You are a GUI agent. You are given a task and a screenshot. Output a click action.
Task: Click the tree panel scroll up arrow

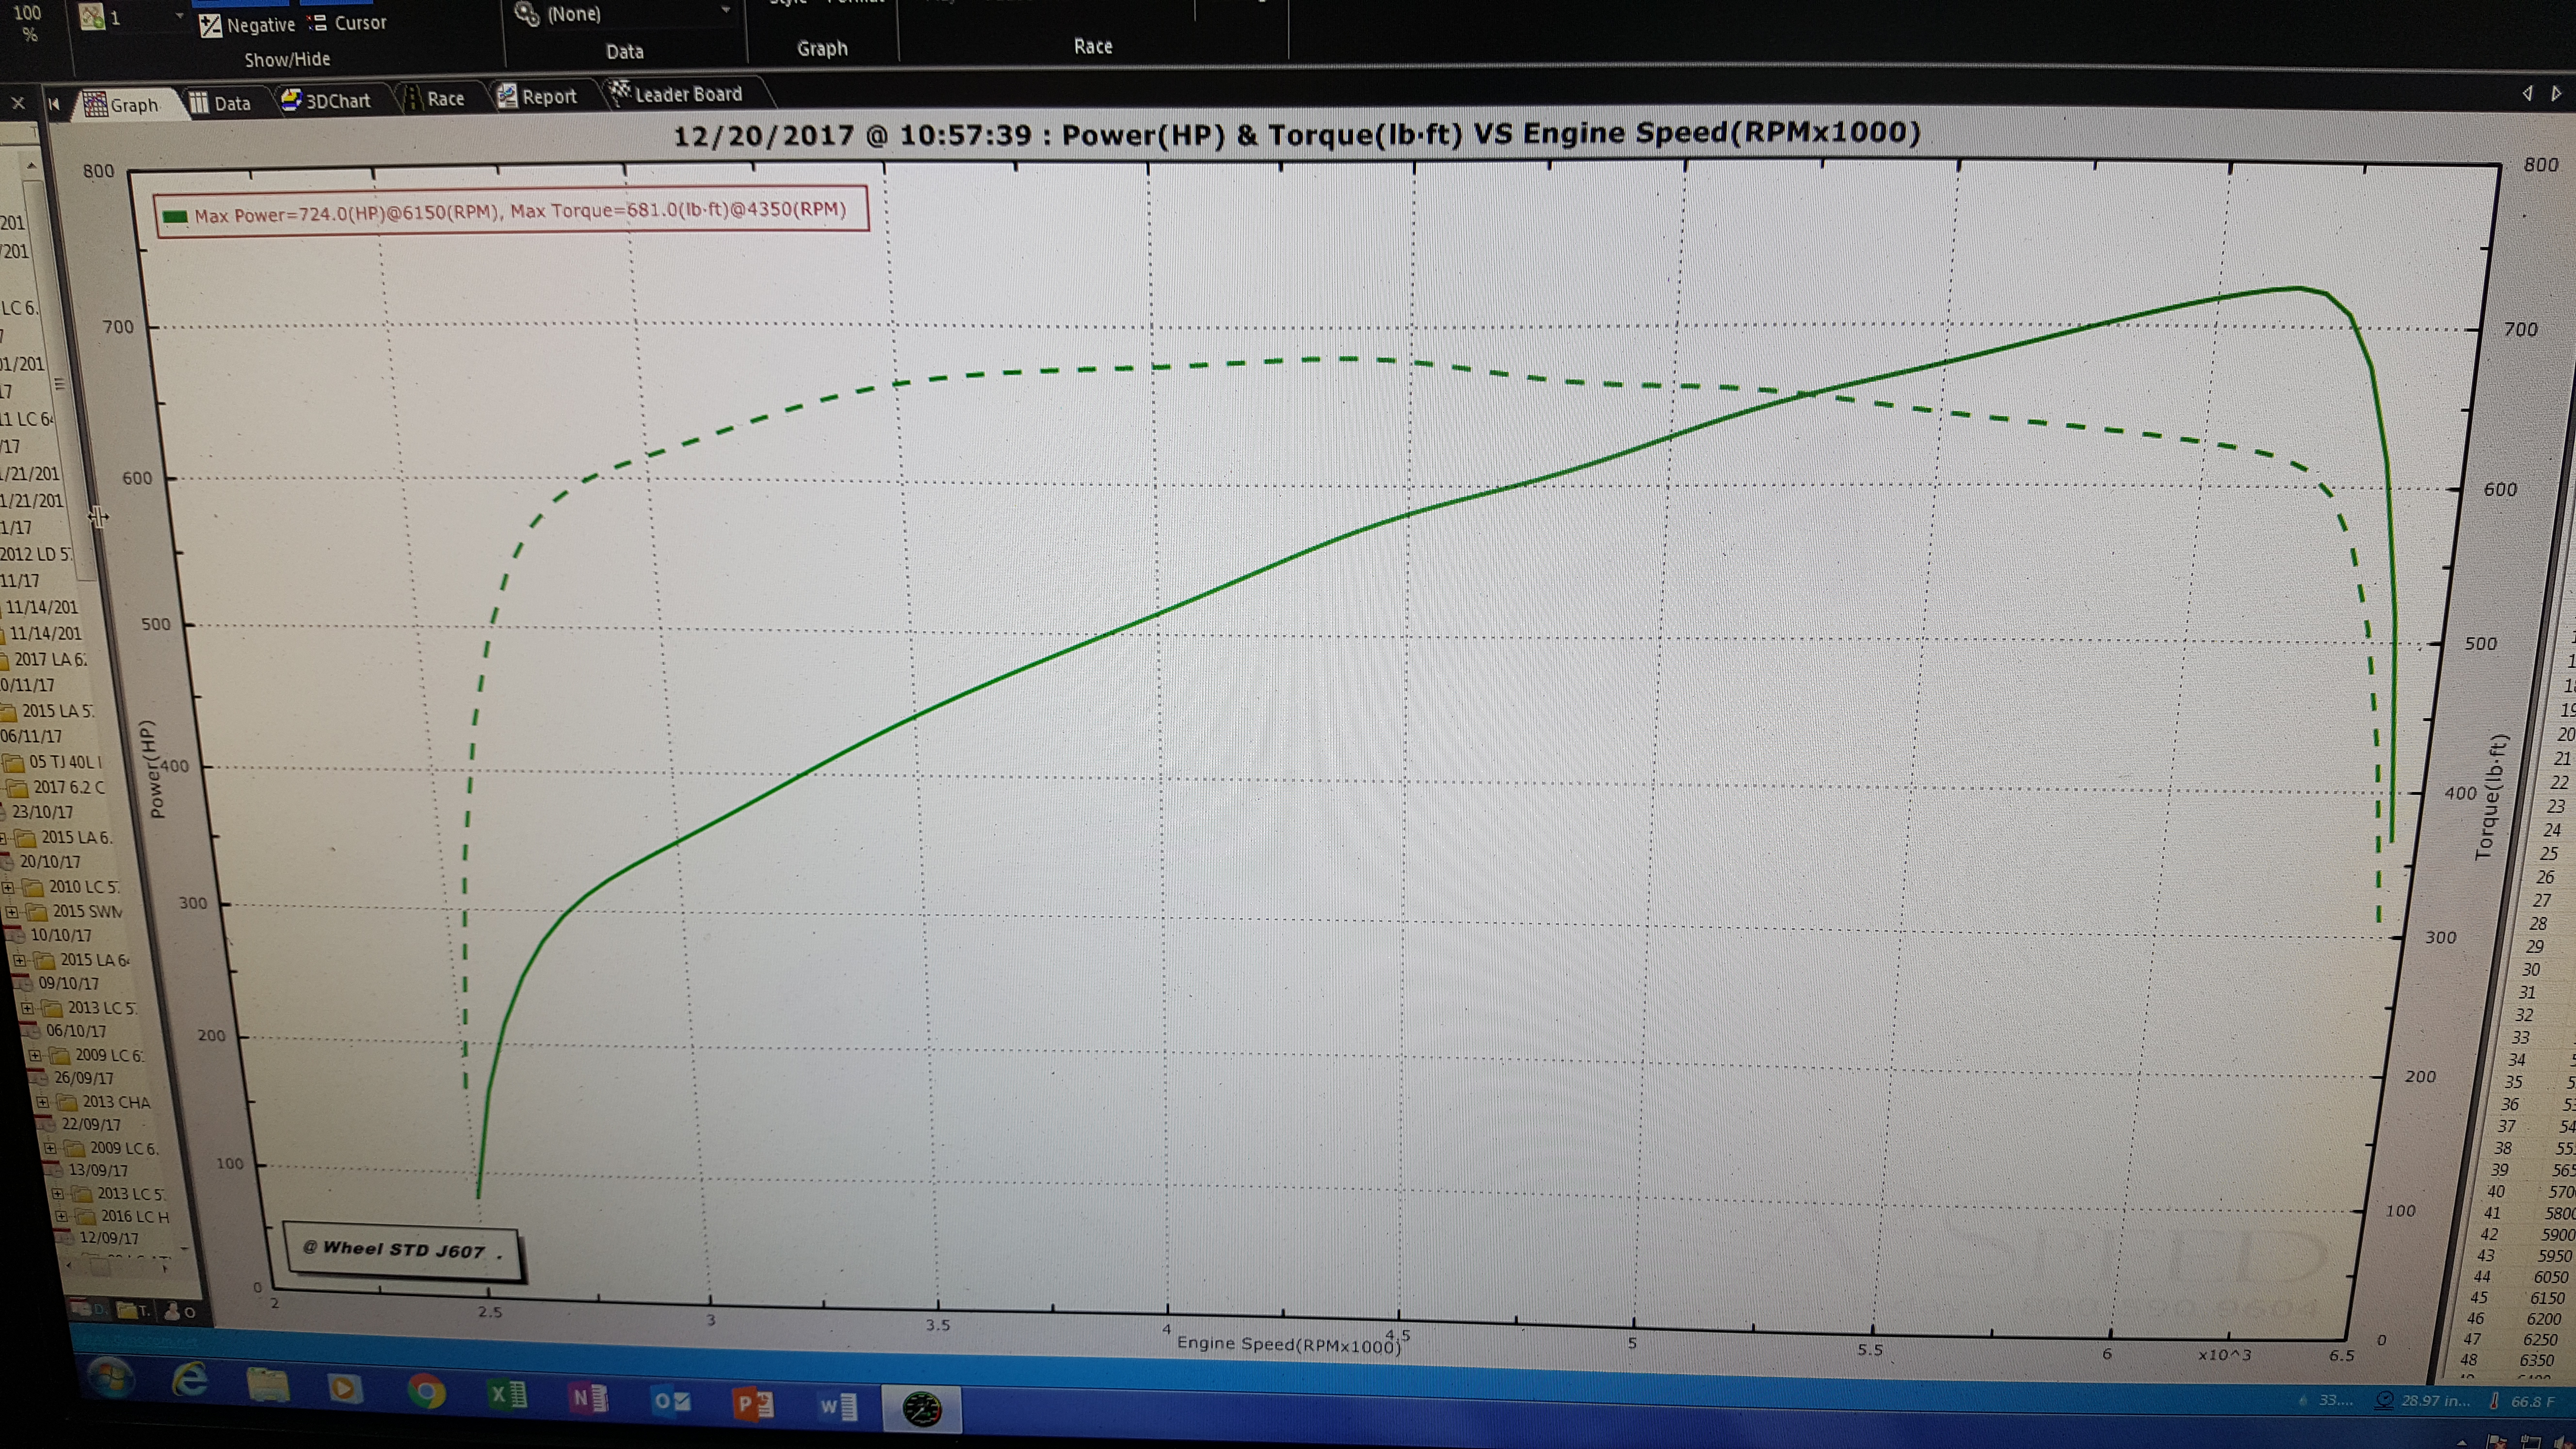(x=32, y=165)
